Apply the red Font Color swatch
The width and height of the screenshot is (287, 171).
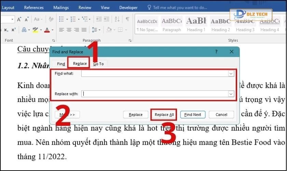[47, 30]
